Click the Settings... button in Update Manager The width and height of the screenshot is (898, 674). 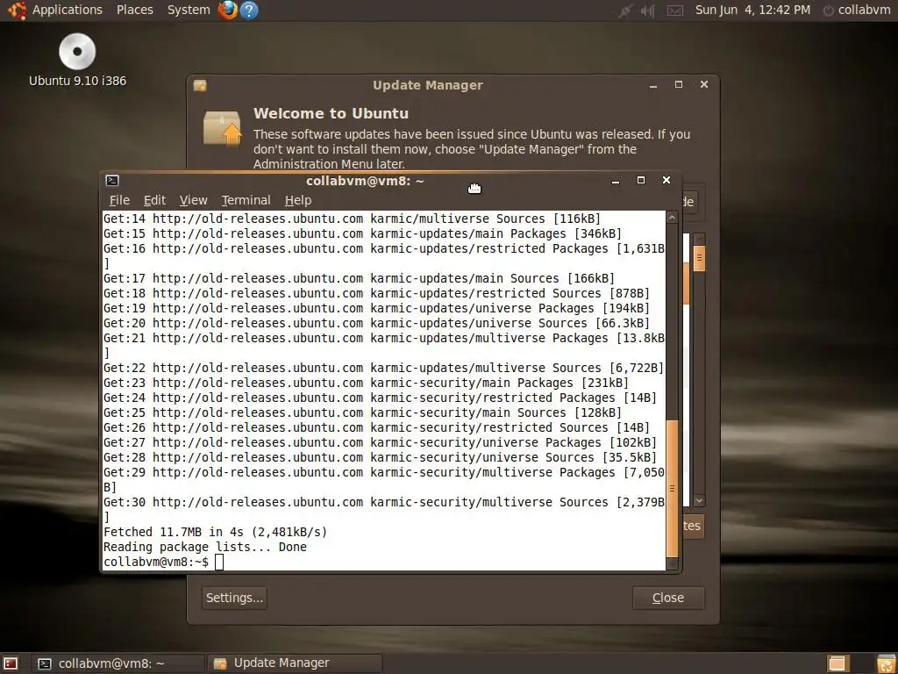234,598
